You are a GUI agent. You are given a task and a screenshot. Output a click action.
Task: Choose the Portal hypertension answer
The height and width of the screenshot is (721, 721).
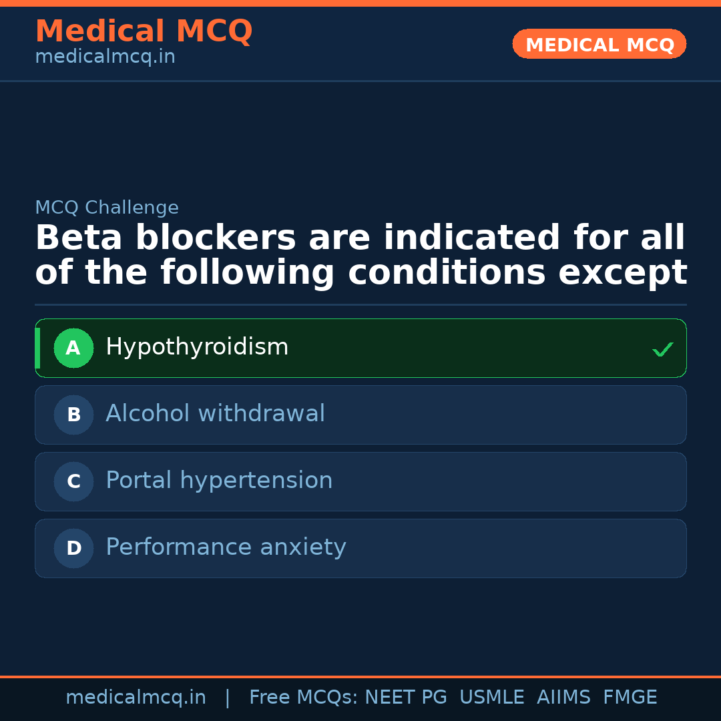(219, 481)
